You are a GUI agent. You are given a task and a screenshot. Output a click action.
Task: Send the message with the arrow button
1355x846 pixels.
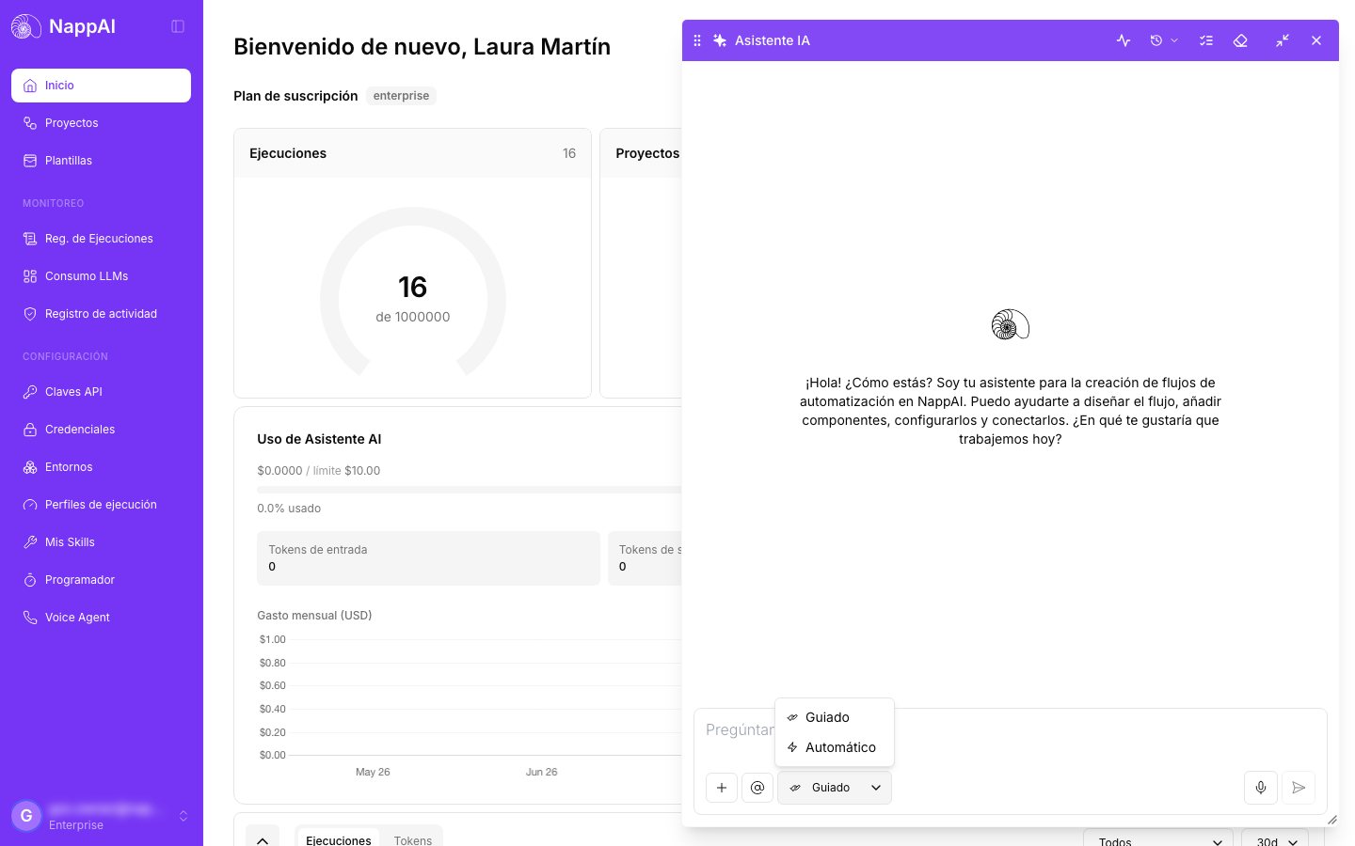pyautogui.click(x=1299, y=788)
